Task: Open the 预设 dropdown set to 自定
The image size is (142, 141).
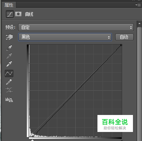Action: pyautogui.click(x=76, y=27)
